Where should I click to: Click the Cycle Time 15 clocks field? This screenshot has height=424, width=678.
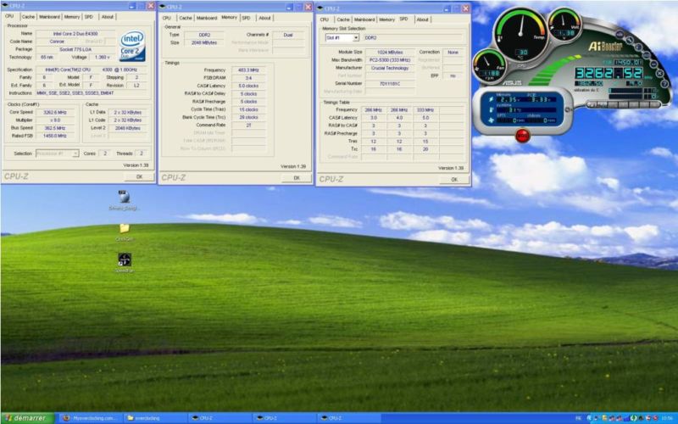248,109
